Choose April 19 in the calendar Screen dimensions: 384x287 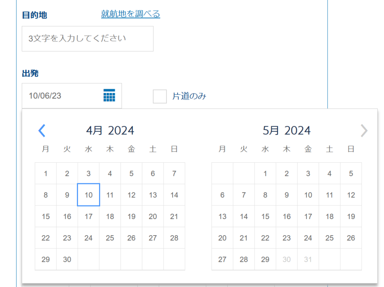pyautogui.click(x=131, y=216)
